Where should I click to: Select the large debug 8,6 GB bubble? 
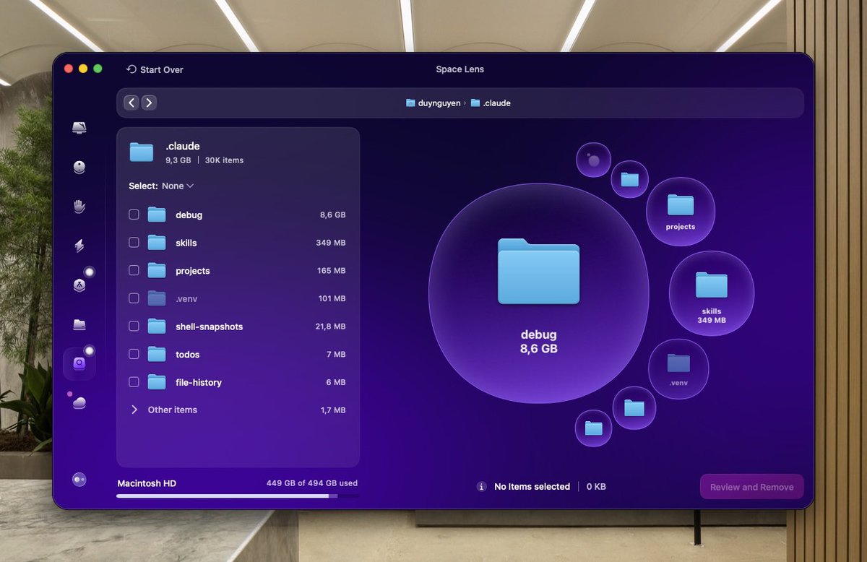[539, 293]
